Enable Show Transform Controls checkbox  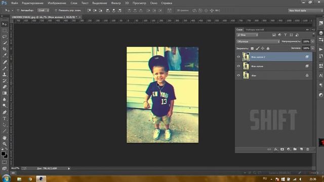point(56,10)
